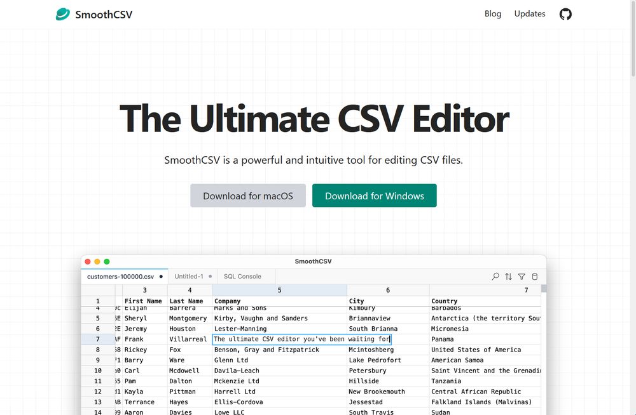This screenshot has width=636, height=415.
Task: Select row number 10 header
Action: point(98,371)
